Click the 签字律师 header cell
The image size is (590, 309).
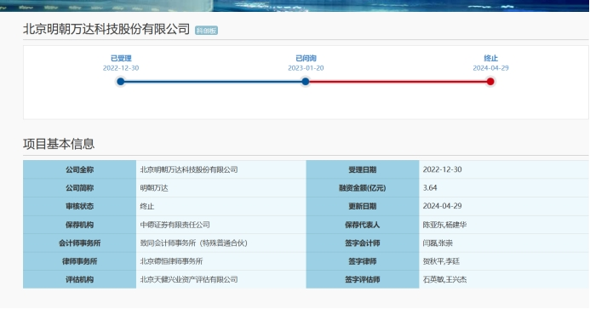tap(363, 261)
